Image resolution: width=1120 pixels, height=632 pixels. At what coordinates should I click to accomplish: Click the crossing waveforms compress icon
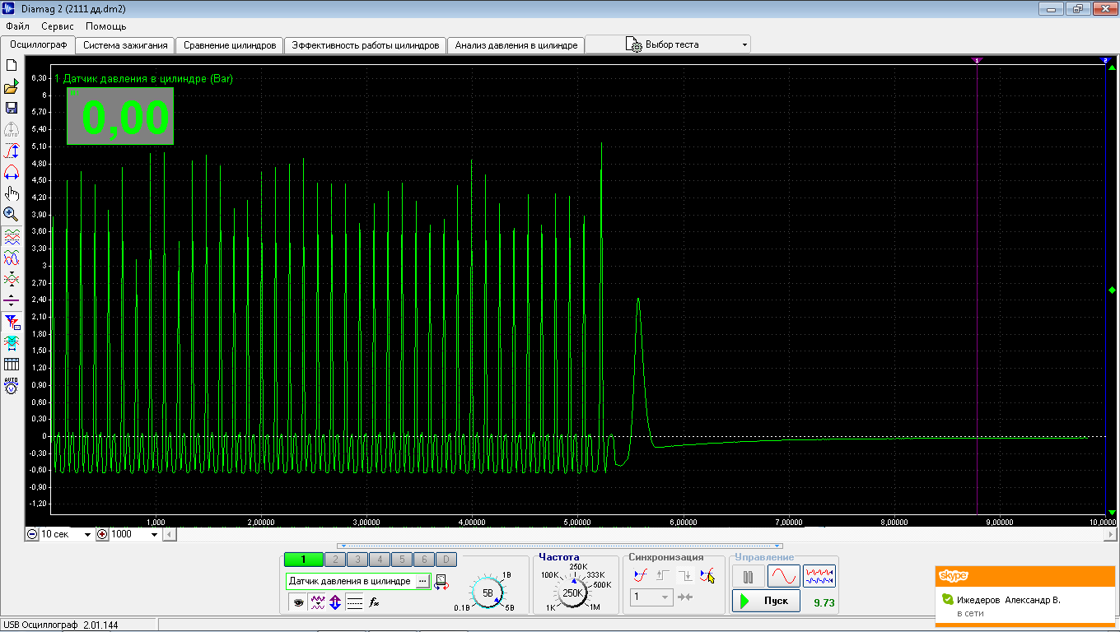(x=12, y=279)
